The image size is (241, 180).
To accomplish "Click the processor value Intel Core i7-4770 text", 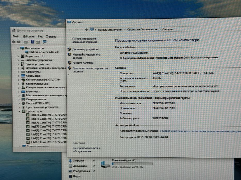I will point(183,73).
